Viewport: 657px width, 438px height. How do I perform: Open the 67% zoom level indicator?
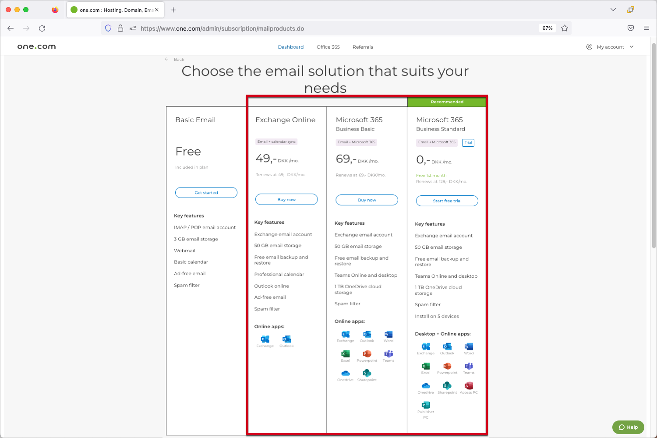coord(547,28)
